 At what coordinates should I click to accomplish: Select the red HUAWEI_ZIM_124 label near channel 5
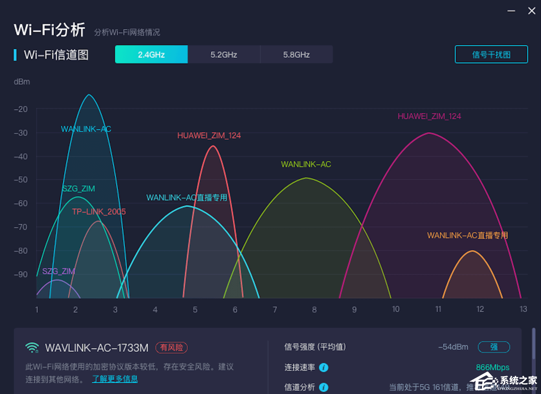pyautogui.click(x=209, y=136)
